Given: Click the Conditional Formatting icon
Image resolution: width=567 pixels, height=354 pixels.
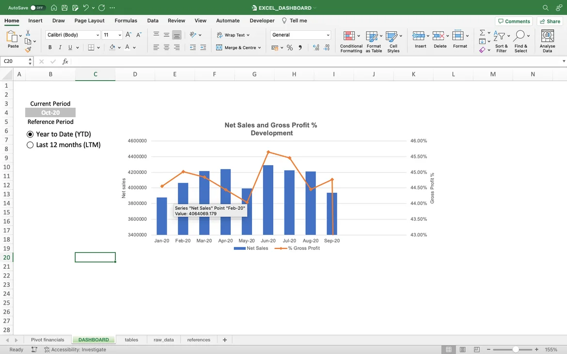Looking at the screenshot, I should [348, 36].
